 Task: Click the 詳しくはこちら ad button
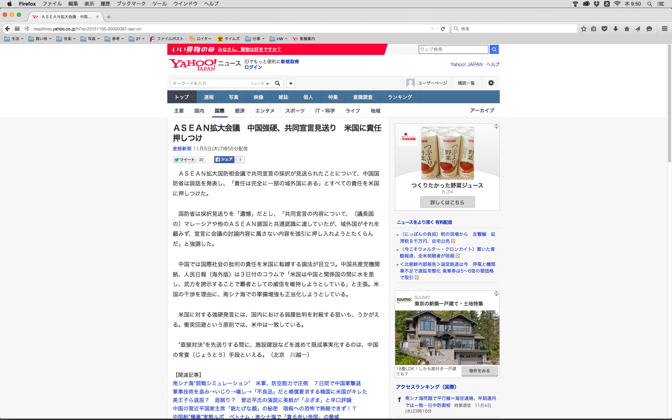pyautogui.click(x=447, y=202)
